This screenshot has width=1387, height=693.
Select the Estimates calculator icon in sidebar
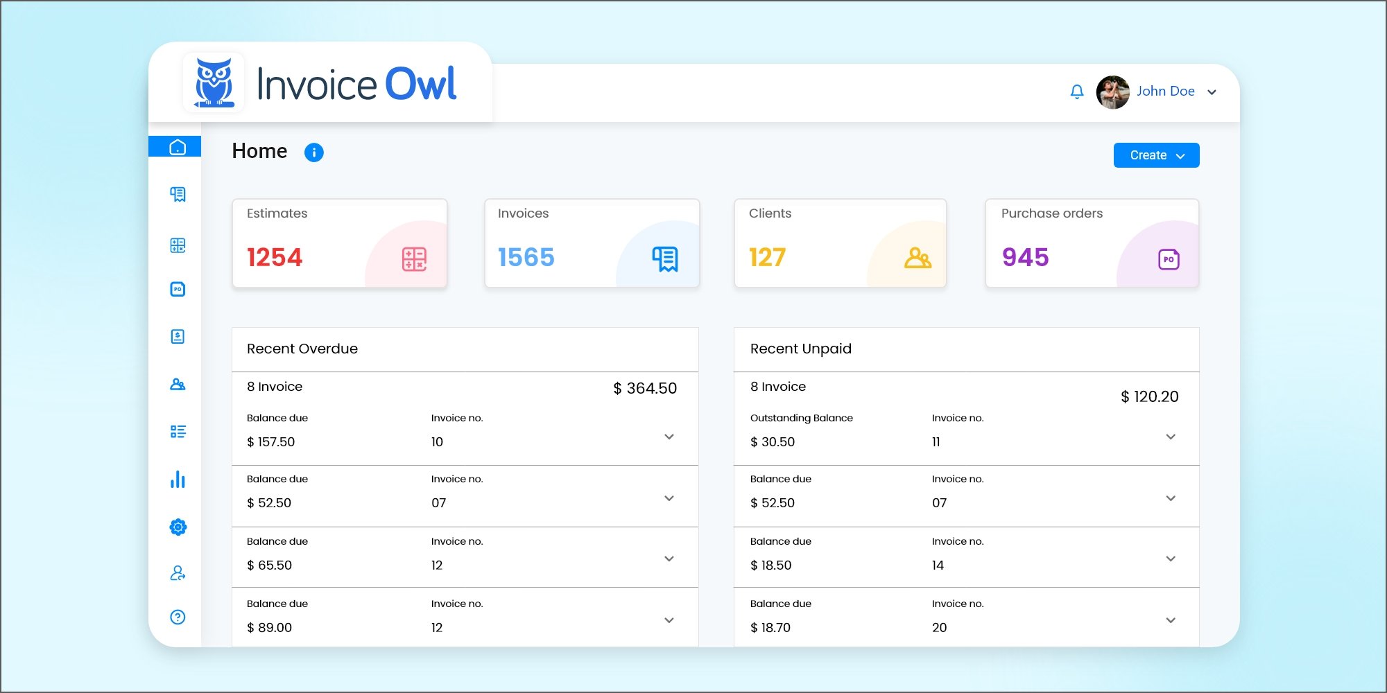(178, 245)
